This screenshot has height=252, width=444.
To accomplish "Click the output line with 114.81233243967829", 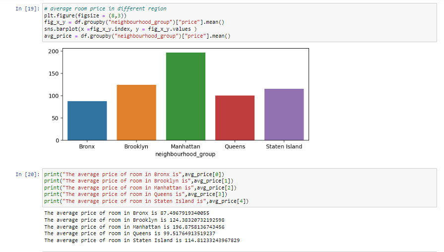I will 142,241.
